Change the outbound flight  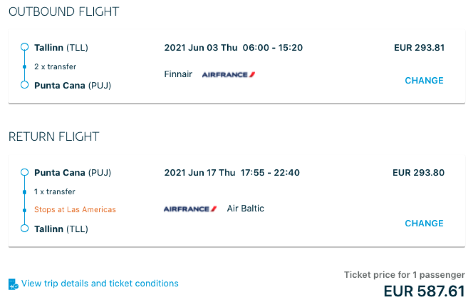pyautogui.click(x=424, y=81)
